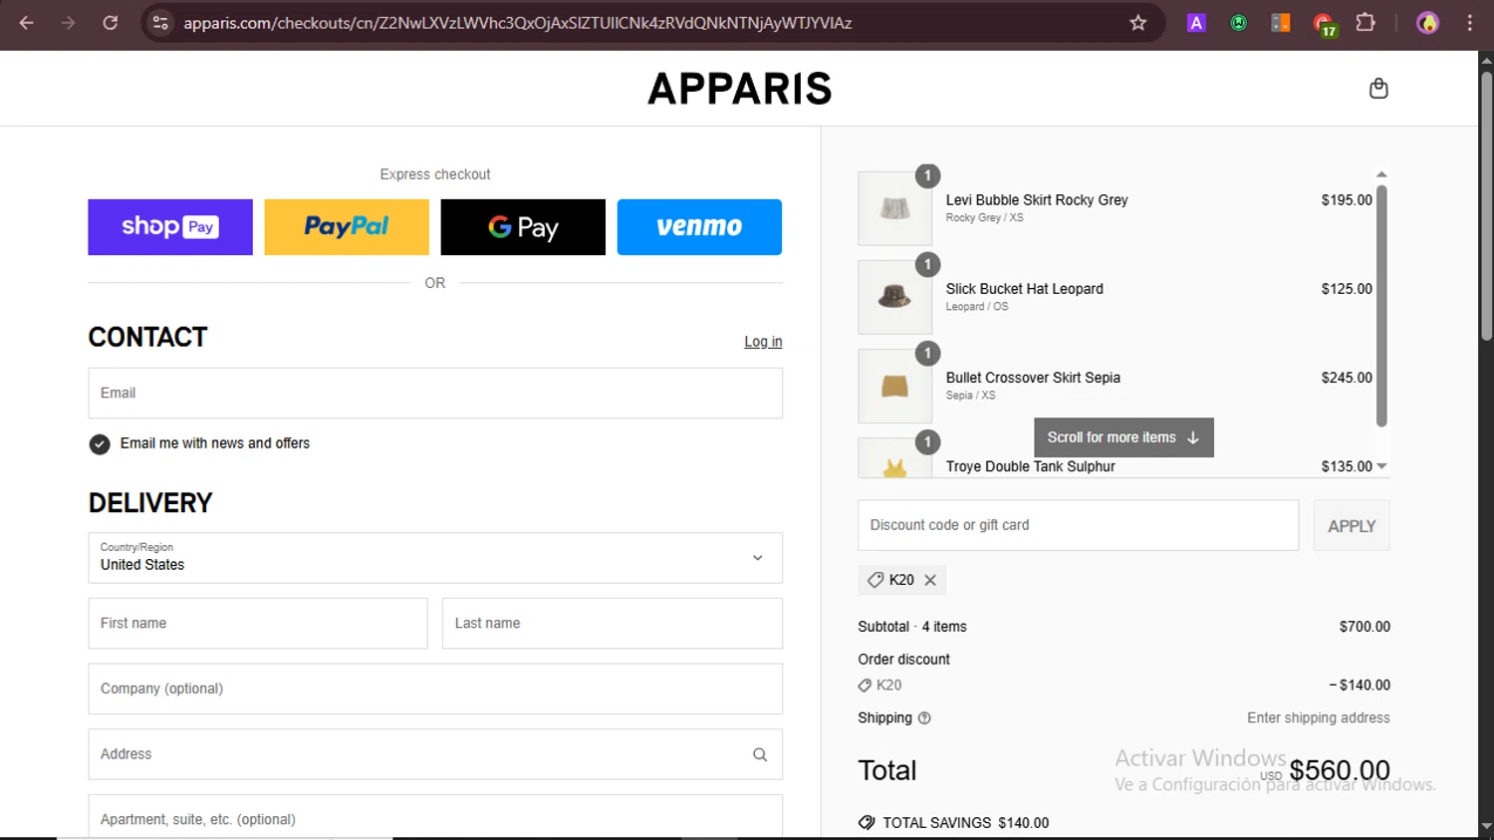Toggle Email me with news and offers

[100, 444]
